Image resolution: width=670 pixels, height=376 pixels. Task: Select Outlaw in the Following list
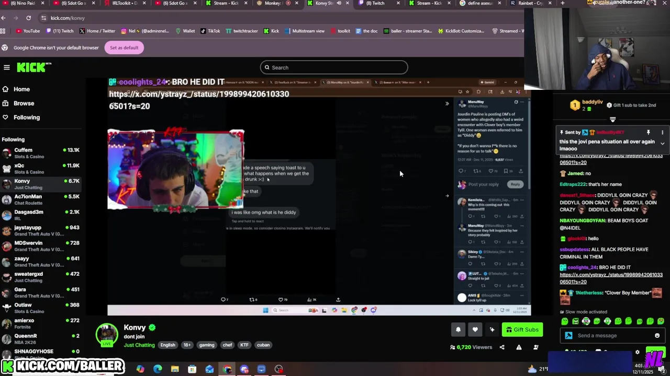click(x=41, y=308)
